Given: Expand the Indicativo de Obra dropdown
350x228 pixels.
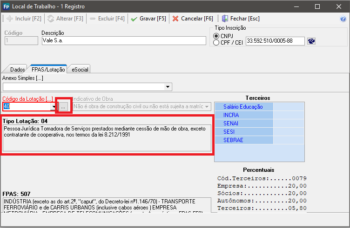Looking at the screenshot, I should [x=207, y=107].
